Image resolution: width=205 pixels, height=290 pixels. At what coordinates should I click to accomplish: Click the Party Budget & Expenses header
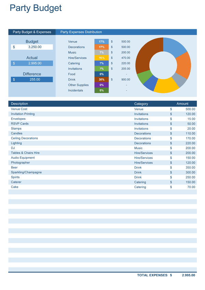coord(32,32)
